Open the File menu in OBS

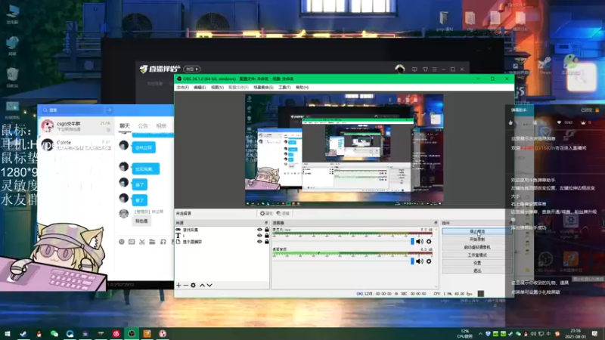coord(182,88)
